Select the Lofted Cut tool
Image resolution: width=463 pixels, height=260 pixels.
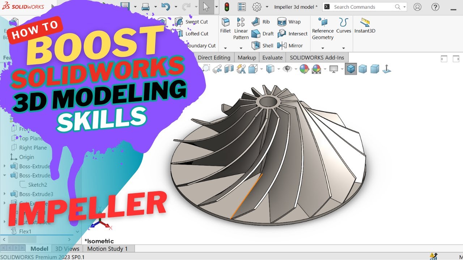tap(192, 34)
